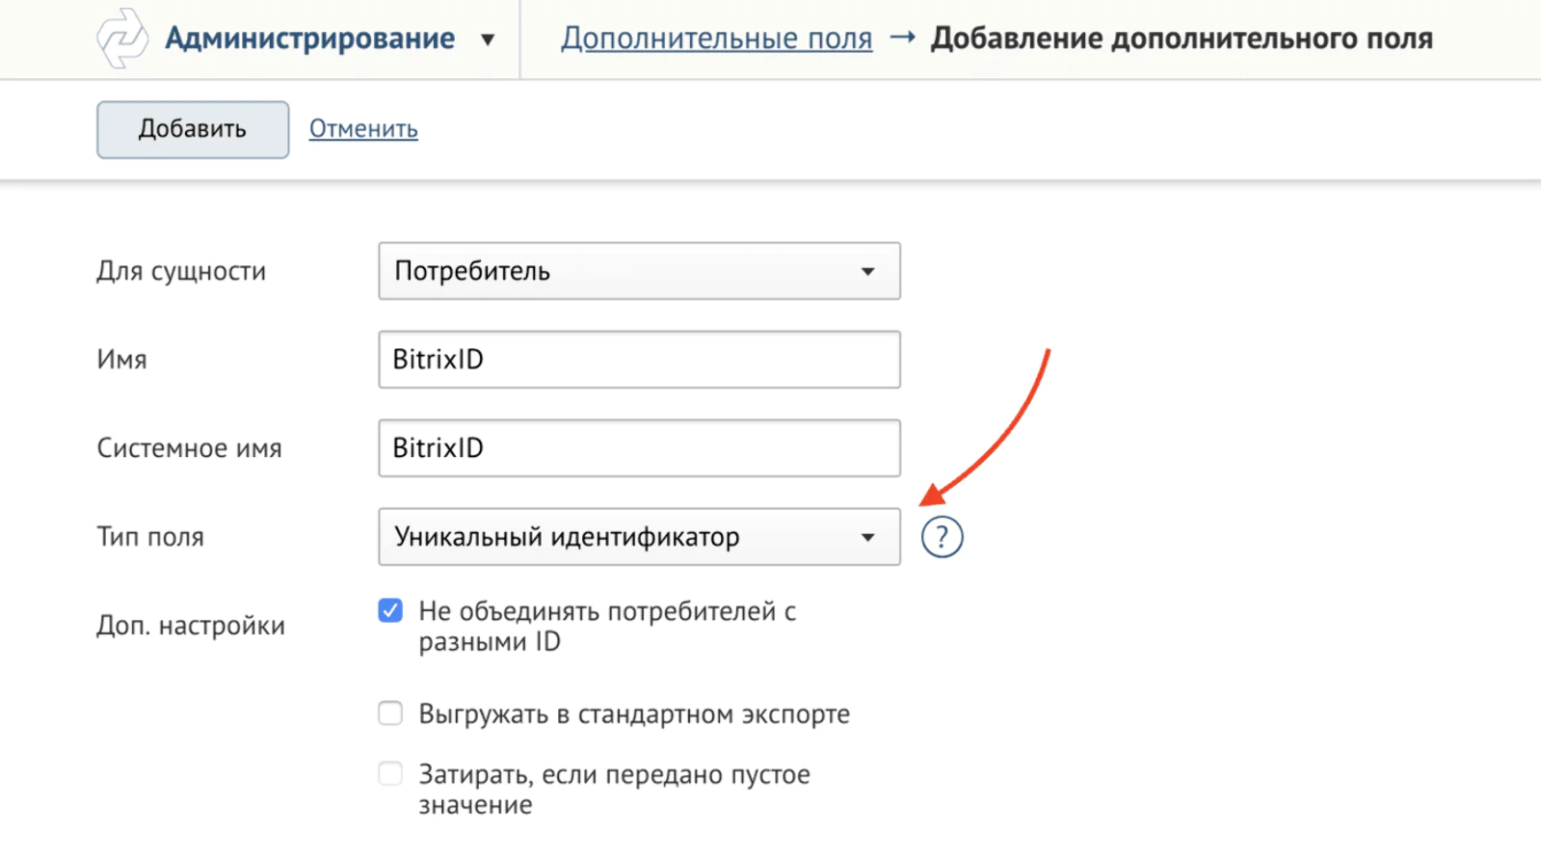The image size is (1541, 858).
Task: Click the Добавить button
Action: click(x=193, y=129)
